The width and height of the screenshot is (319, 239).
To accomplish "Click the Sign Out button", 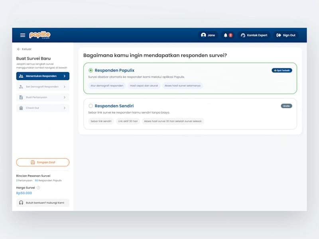I will click(x=286, y=35).
